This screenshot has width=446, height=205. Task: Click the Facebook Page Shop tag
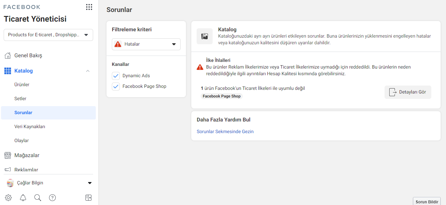point(222,96)
